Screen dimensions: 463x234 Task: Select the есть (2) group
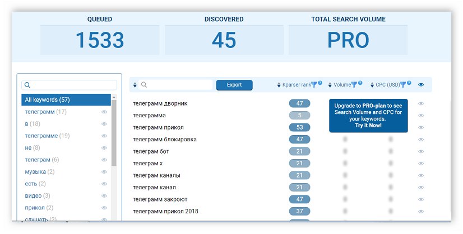point(35,184)
